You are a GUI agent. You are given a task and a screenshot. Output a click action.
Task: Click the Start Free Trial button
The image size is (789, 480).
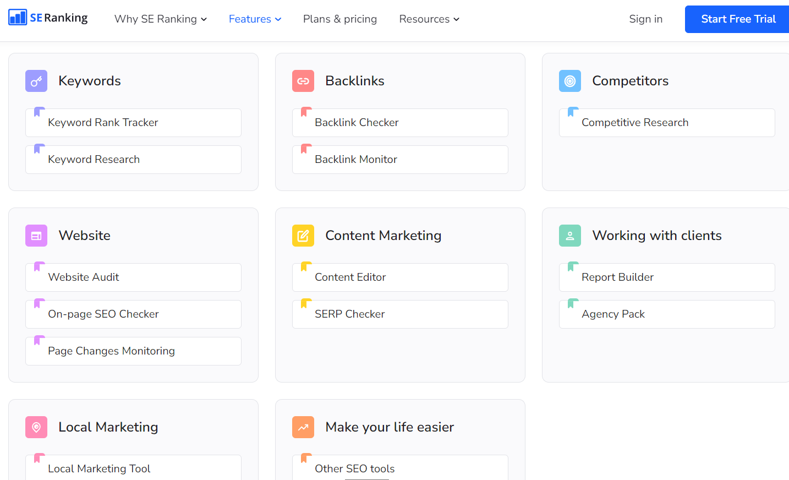(x=737, y=19)
